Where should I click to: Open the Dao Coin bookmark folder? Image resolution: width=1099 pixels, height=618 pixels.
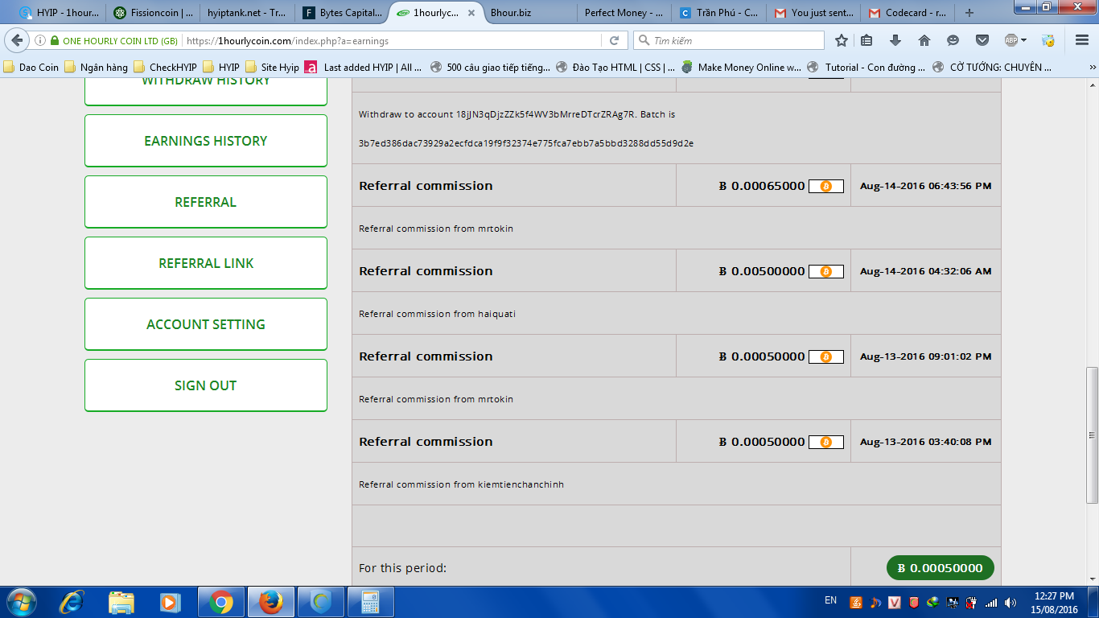(x=31, y=68)
